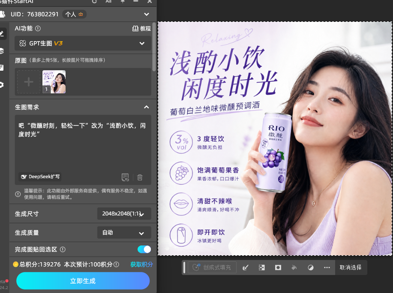Click the info icon next to AI功能

click(38, 29)
